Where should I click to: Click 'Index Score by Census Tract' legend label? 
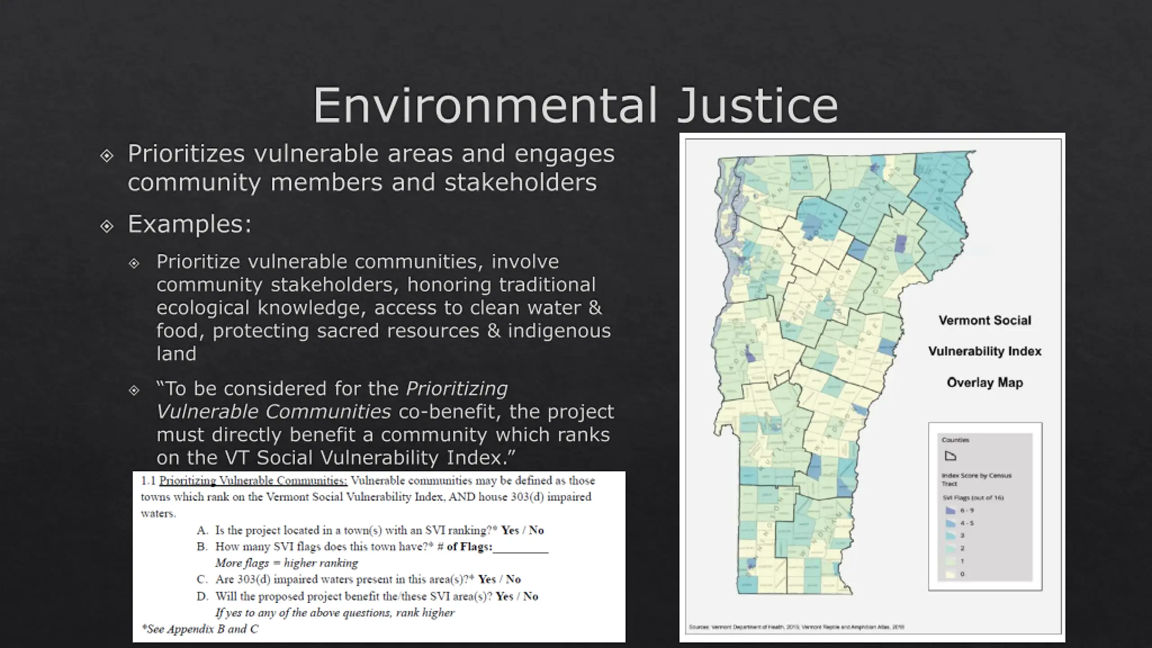[976, 480]
